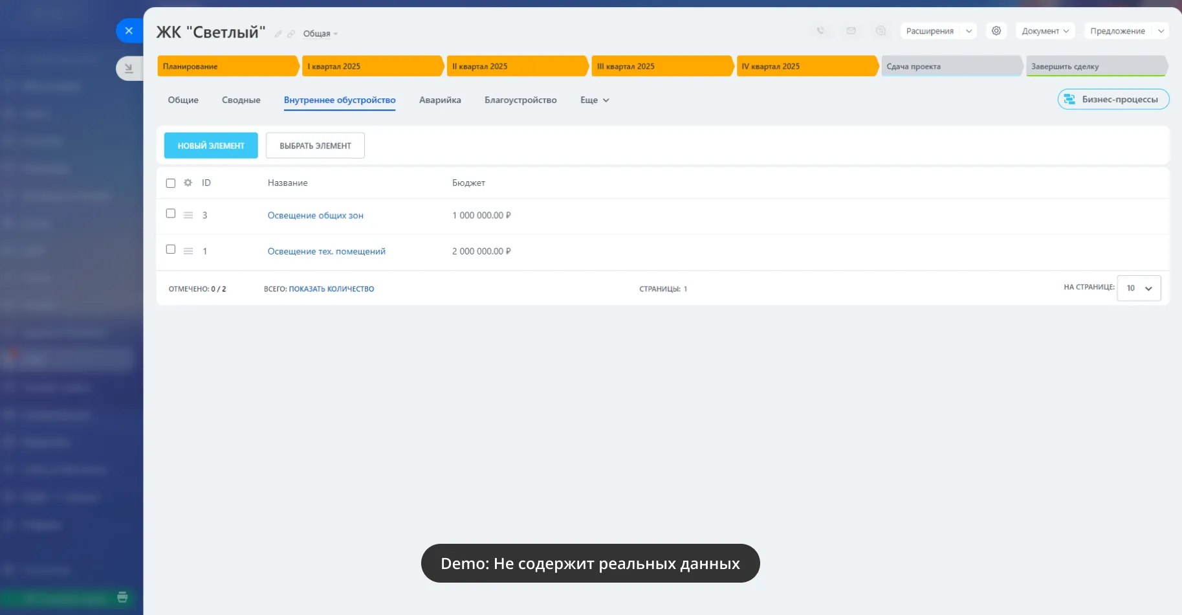Open Бизнес-процессы
1182x615 pixels.
coord(1113,99)
